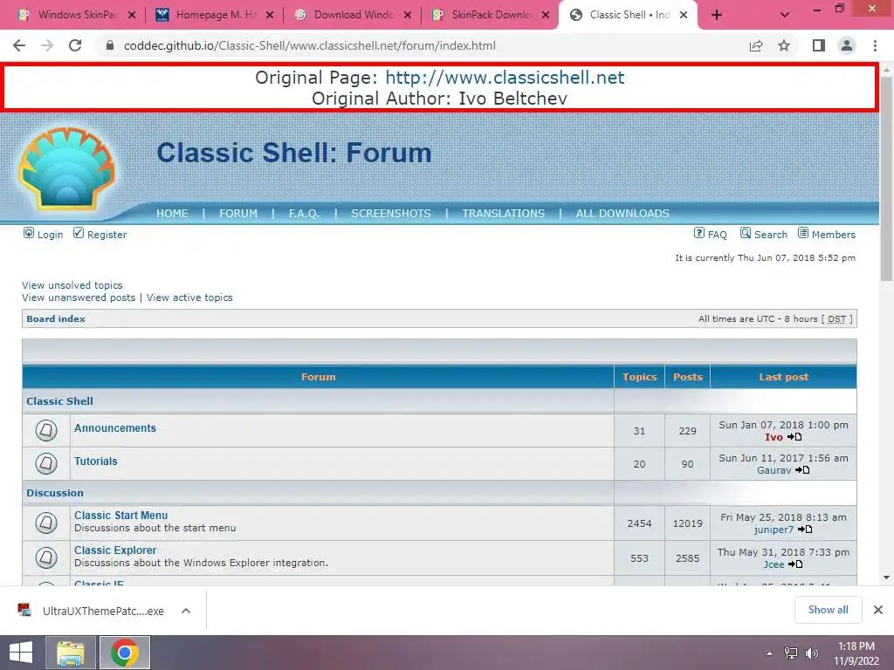Open the Tutorials forum
This screenshot has width=894, height=670.
96,461
